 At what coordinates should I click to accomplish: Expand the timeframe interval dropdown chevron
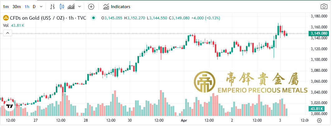(x=41, y=7)
